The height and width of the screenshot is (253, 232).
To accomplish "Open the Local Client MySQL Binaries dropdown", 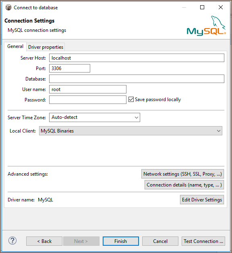I will click(130, 131).
